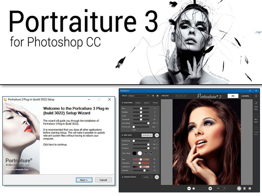Screen dimensions: 262x196
Task: Click the Smoothing percent slider handle
Action: pos(148,123)
